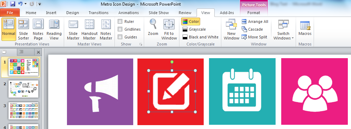351x129 pixels.
Task: Open the Handout Master view
Action: pos(89,29)
